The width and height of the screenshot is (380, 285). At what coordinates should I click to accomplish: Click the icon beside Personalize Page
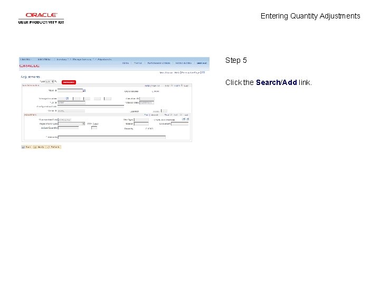203,72
